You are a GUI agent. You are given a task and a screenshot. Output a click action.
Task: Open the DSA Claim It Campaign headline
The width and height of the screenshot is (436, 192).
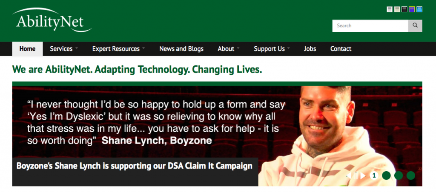[135, 166]
